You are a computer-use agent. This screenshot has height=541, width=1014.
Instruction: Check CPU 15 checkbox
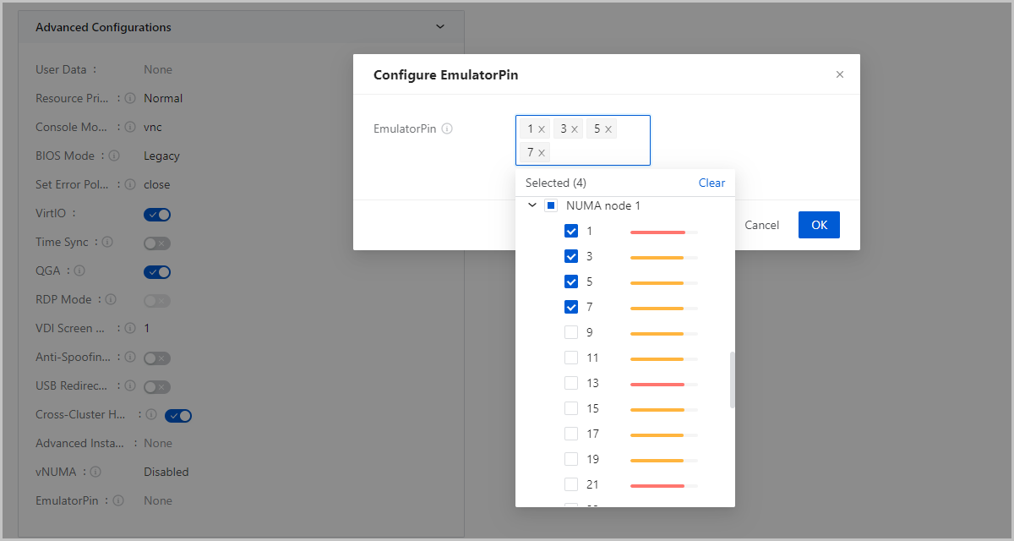(x=571, y=408)
